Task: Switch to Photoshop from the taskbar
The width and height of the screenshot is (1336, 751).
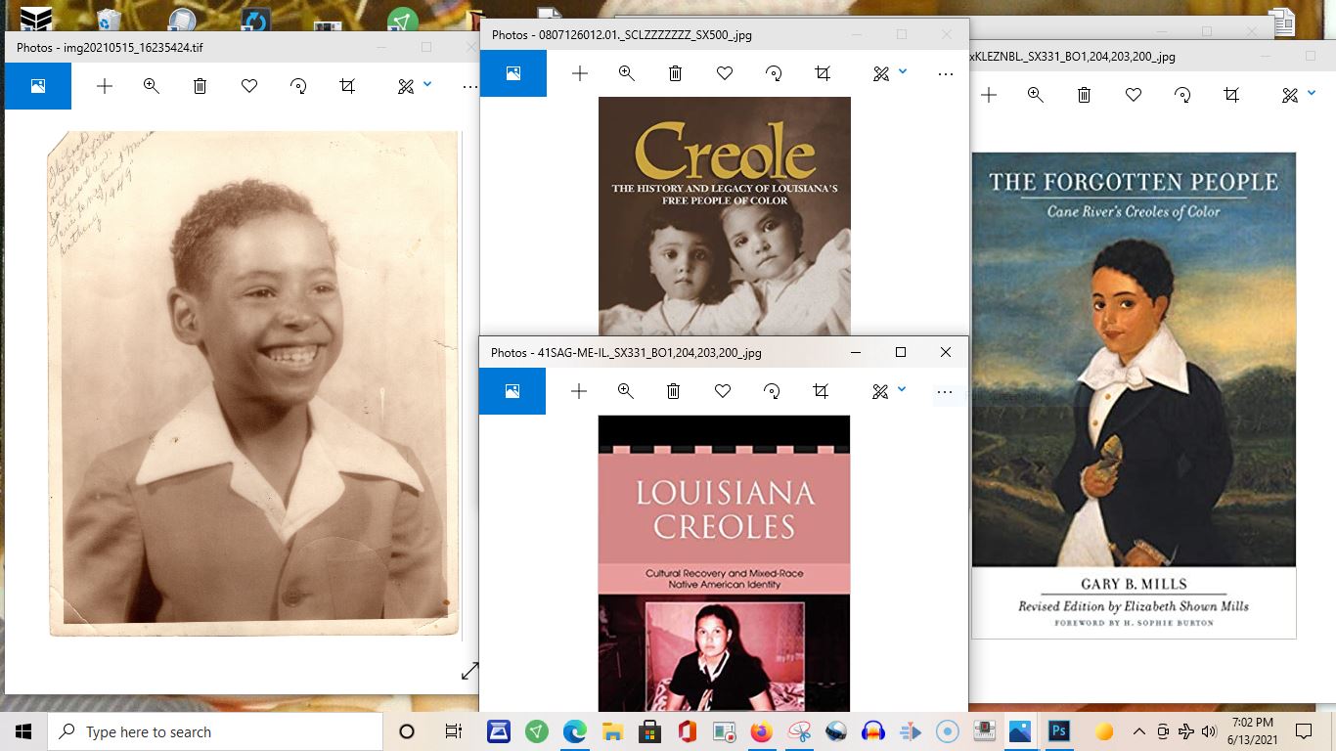Action: click(x=1058, y=731)
